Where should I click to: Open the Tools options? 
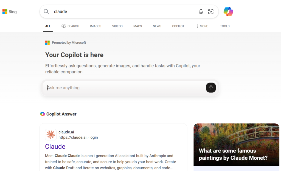click(x=224, y=26)
